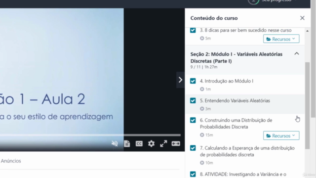Screen dimensions: 316x178
Task: Open Recursos dropdown for lecture 6
Action: (x=281, y=135)
